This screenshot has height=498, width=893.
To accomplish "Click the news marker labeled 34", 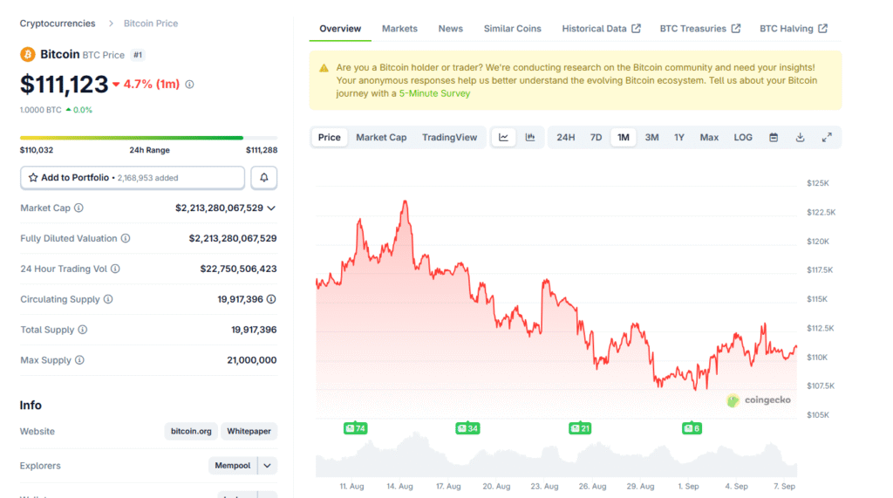I will [x=467, y=428].
